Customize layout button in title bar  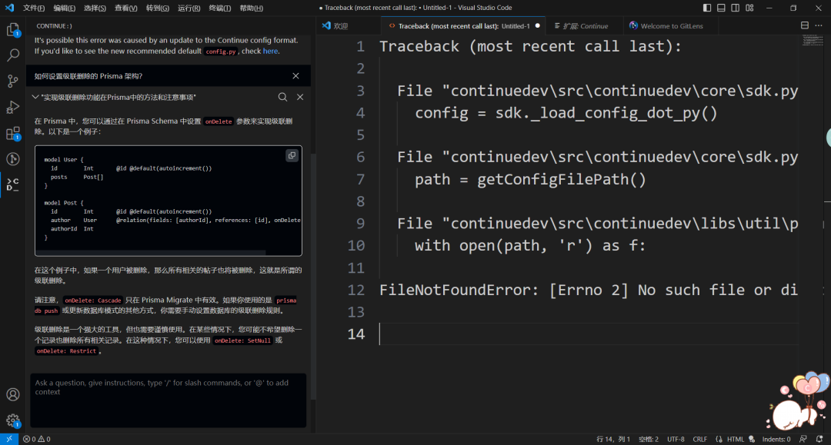750,8
